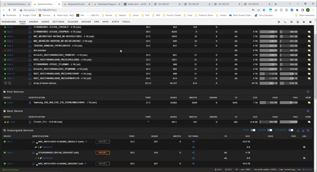Click Chrome reload page button
This screenshot has width=317, height=172.
[x=14, y=10]
